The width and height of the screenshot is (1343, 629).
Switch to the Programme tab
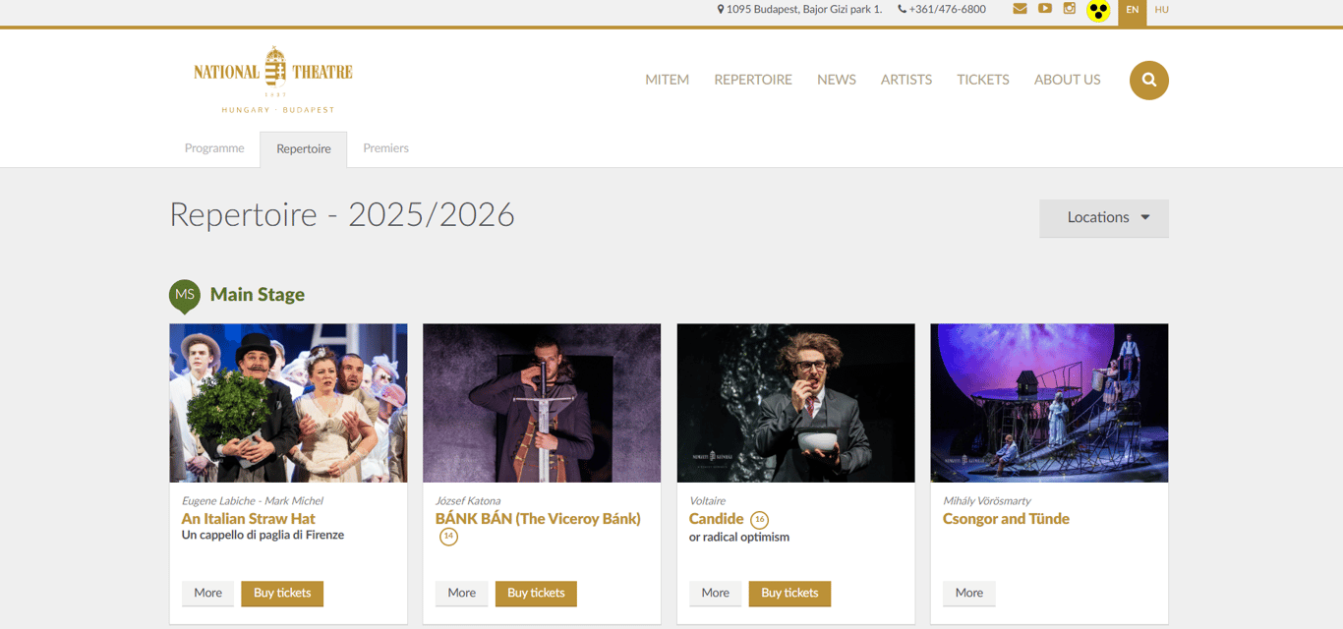point(214,148)
